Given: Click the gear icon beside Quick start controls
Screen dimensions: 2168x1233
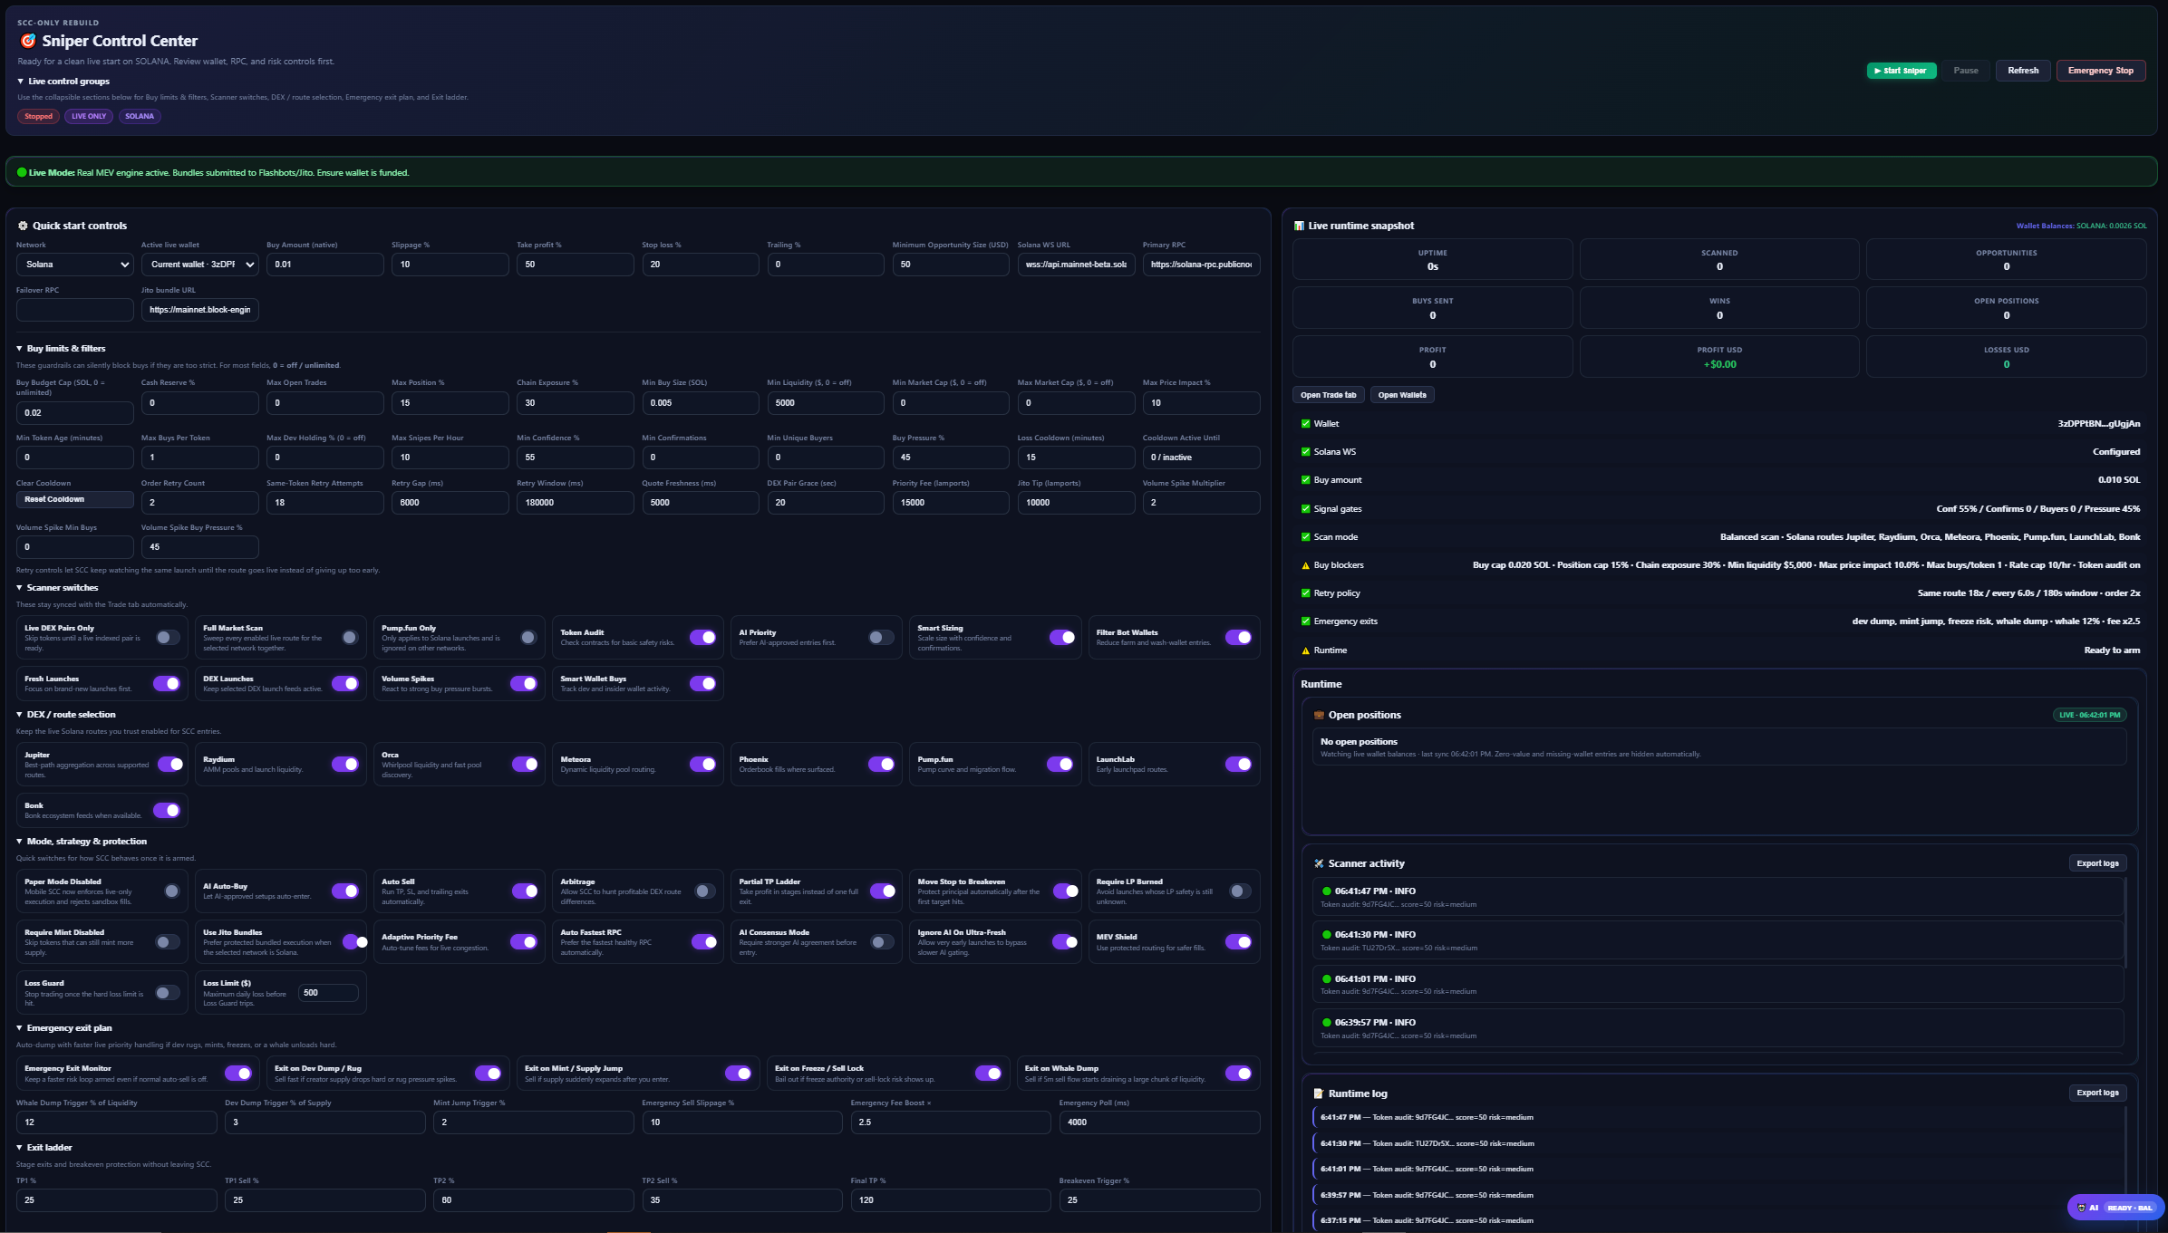Looking at the screenshot, I should click(24, 226).
